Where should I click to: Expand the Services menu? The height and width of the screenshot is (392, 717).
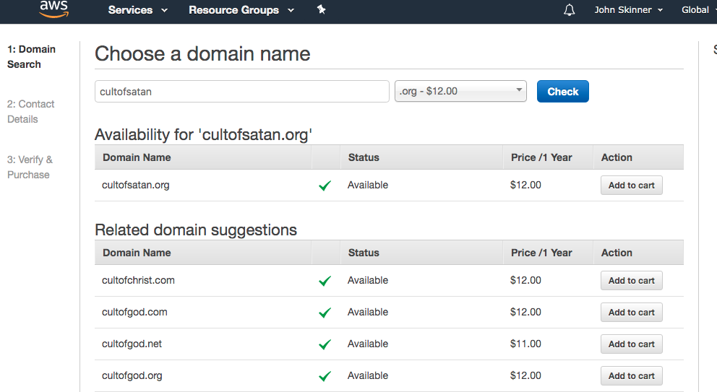[x=137, y=10]
